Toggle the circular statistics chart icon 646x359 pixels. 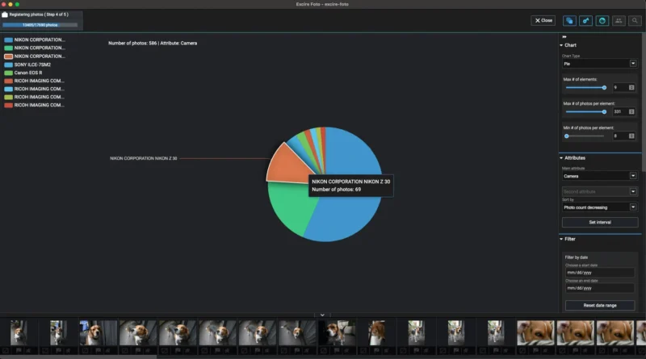[602, 21]
